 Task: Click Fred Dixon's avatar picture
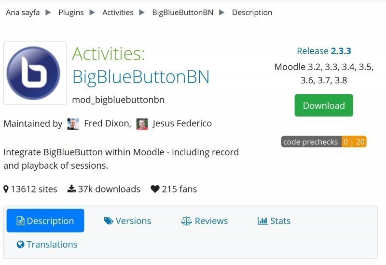pos(73,124)
